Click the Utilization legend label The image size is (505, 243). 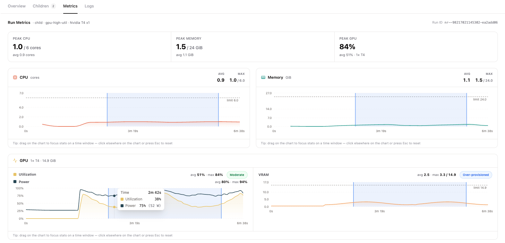(27, 174)
